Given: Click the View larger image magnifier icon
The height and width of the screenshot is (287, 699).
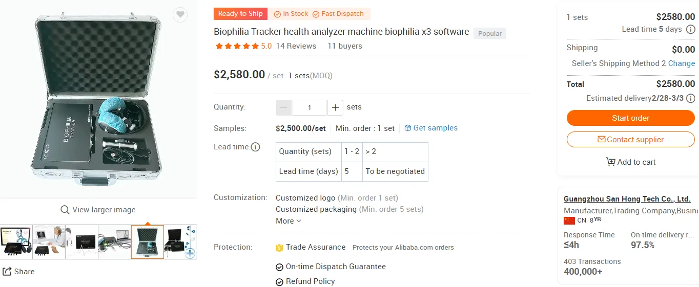Looking at the screenshot, I should pyautogui.click(x=65, y=210).
